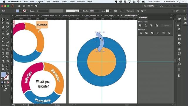Expand the Basic brush definition dropdown
This screenshot has width=188, height=106.
(x=80, y=11)
